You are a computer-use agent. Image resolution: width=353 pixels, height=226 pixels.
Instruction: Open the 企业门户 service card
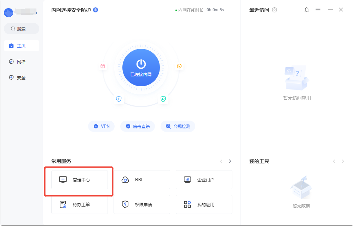[x=204, y=180]
